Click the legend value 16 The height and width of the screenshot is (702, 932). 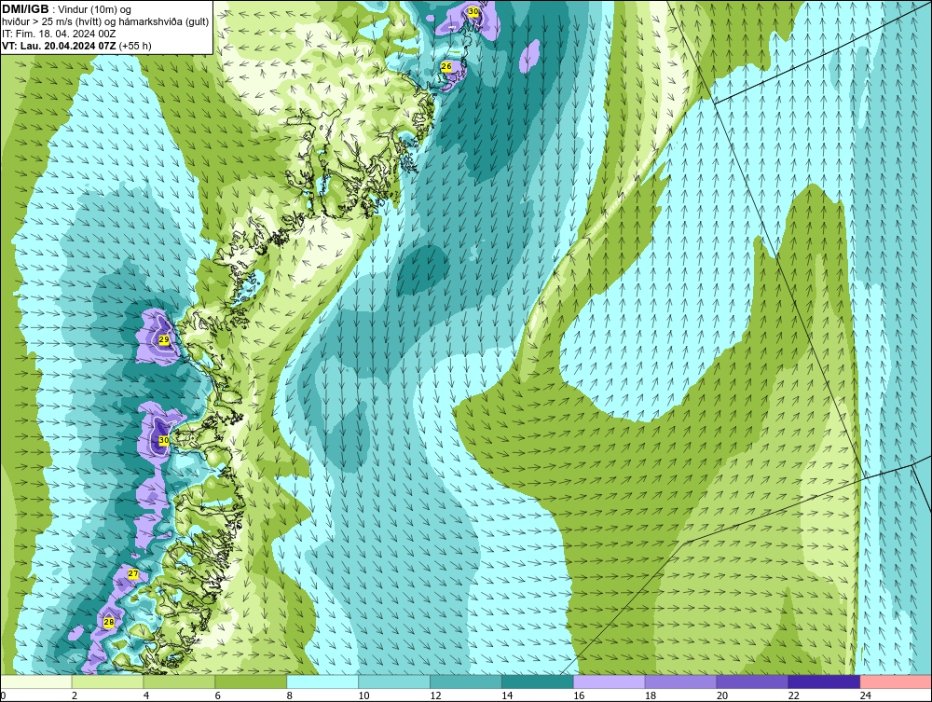click(579, 695)
